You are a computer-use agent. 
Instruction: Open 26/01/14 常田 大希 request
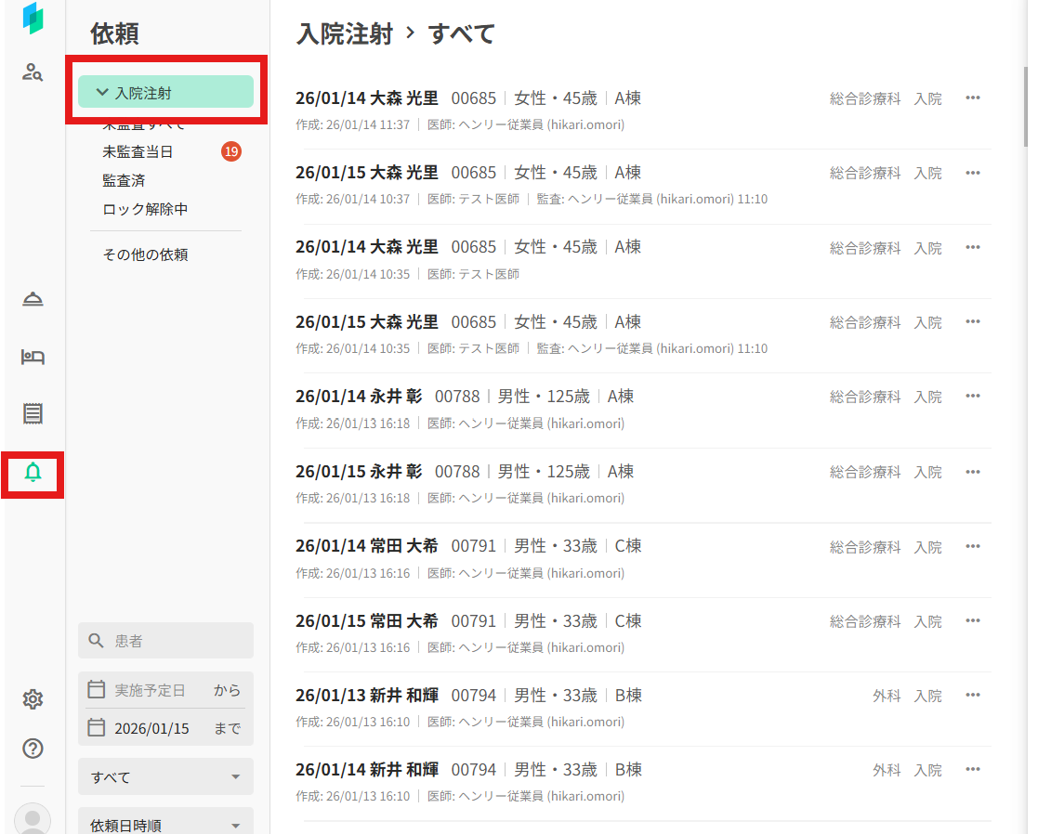click(643, 559)
